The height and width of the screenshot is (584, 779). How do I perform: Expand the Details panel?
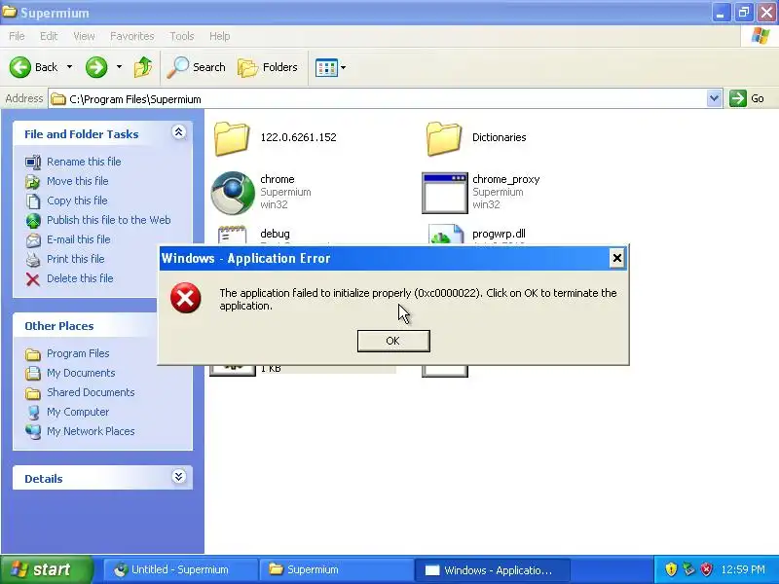coord(179,477)
